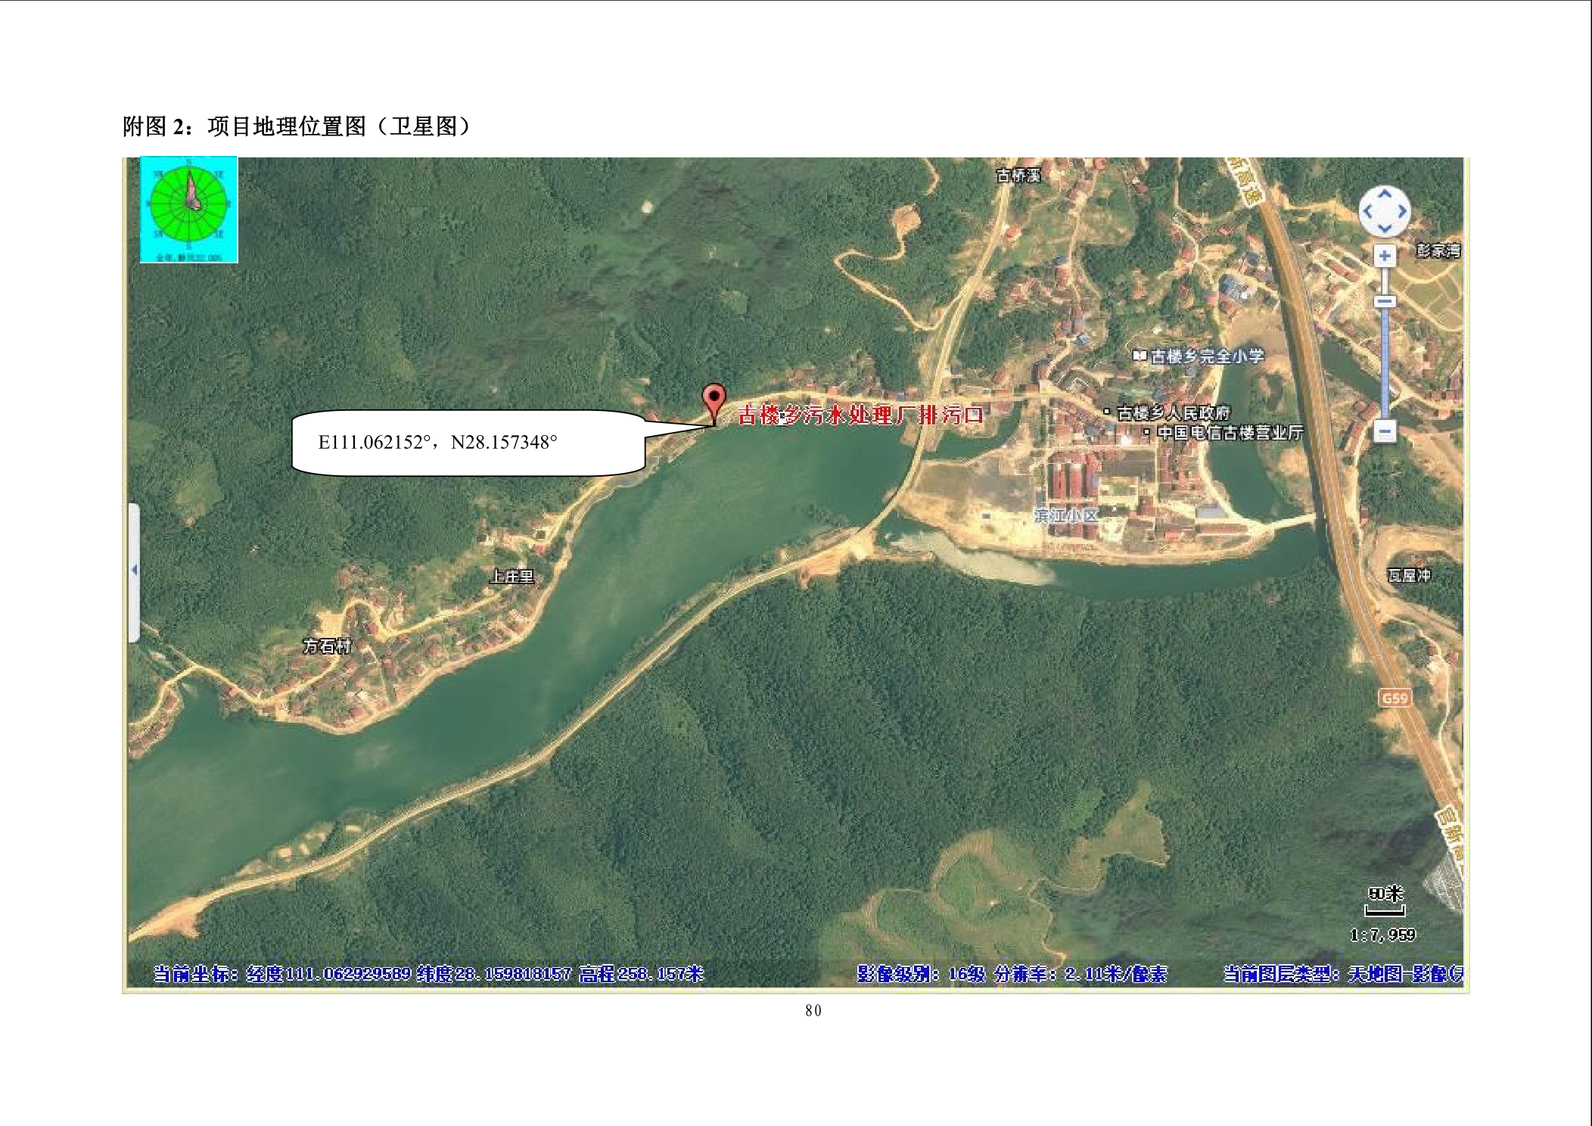
Task: Pan the map down with the arrow
Action: [1384, 228]
